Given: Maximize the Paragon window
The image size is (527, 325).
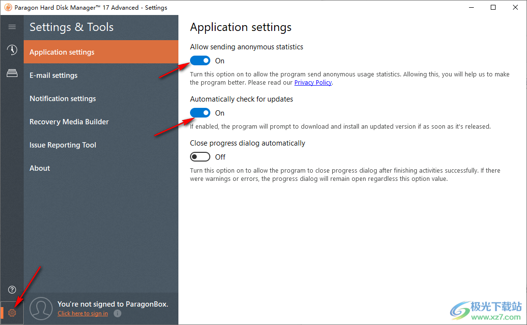Looking at the screenshot, I should pos(493,7).
